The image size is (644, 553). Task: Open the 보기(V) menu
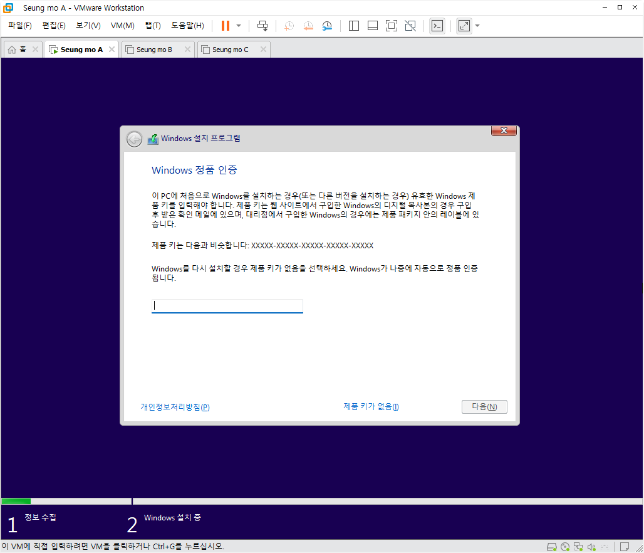pos(88,26)
